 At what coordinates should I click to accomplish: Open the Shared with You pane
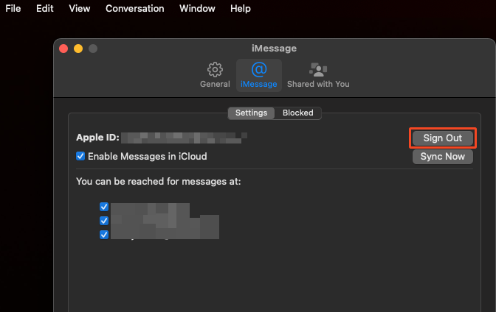click(318, 75)
